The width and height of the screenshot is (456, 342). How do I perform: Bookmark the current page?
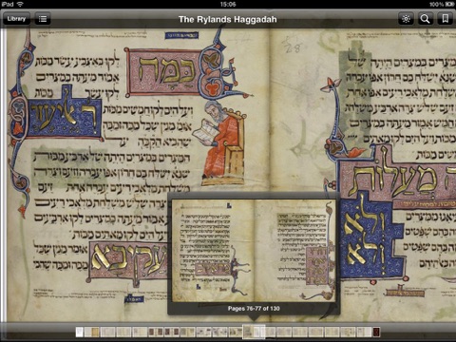pos(445,19)
